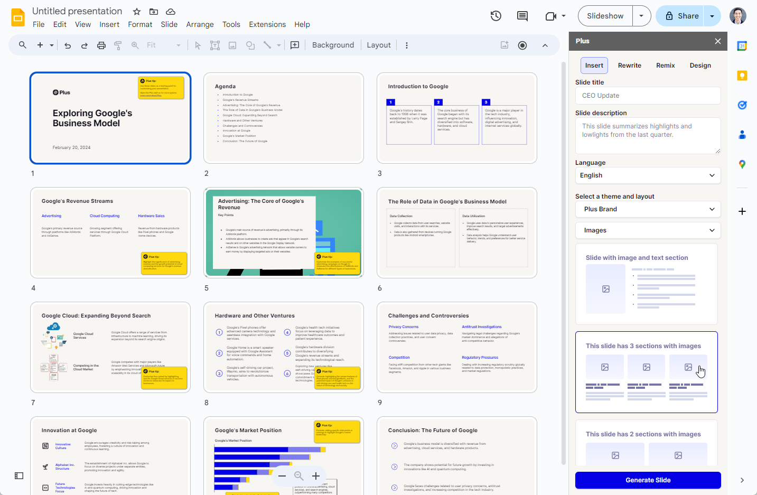Open Google Tasks side panel
757x495 pixels.
(742, 105)
